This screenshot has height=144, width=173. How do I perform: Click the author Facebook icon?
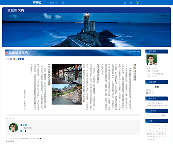25,131
